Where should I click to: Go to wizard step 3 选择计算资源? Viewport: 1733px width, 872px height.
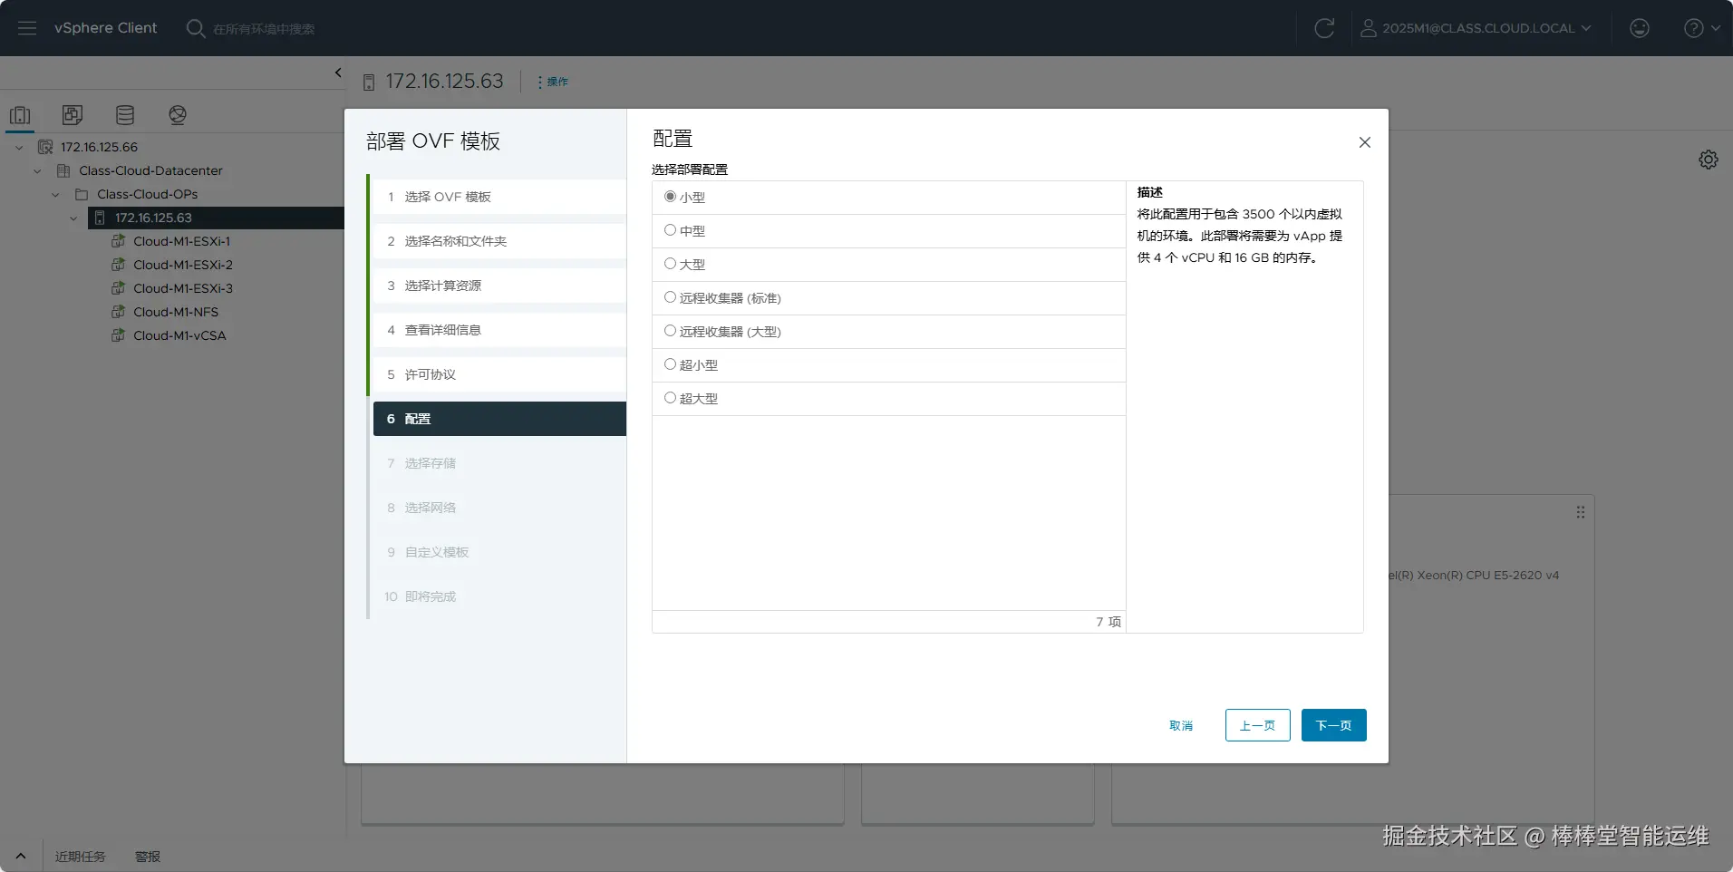pyautogui.click(x=499, y=286)
